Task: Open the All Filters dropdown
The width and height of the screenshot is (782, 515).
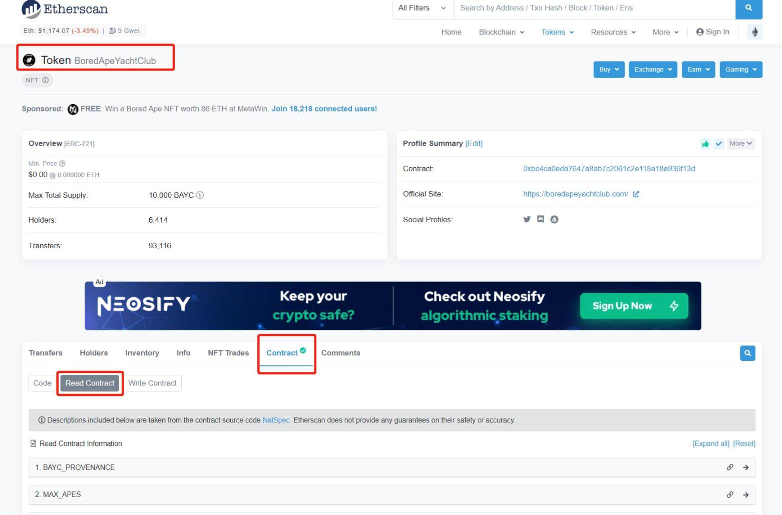Action: [422, 8]
